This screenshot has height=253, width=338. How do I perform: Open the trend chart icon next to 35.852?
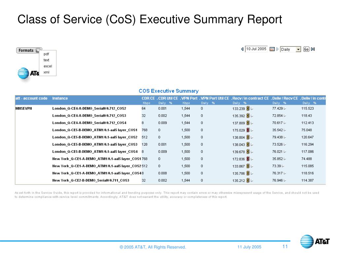pos(285,159)
